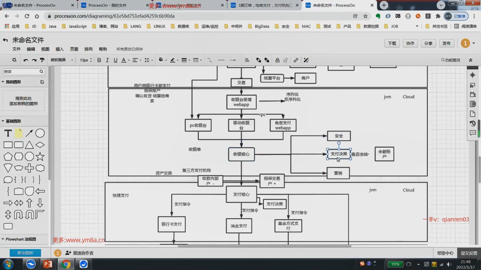Screen dimensions: 481x270
Task: Open the history clock icon in right sidebar
Action: pos(472,123)
